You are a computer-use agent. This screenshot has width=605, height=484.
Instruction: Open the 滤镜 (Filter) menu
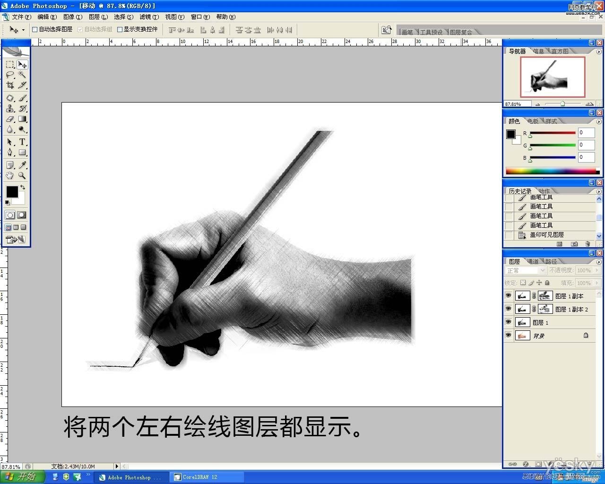coord(149,17)
